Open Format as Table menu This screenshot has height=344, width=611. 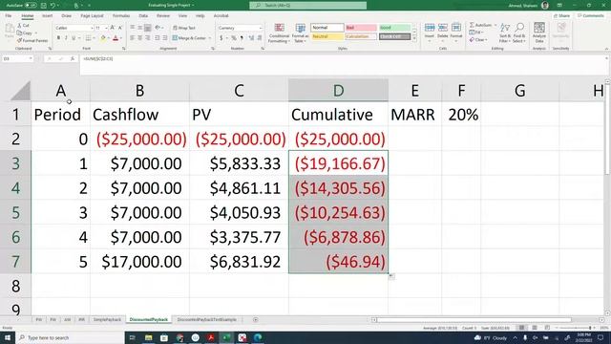click(x=300, y=32)
